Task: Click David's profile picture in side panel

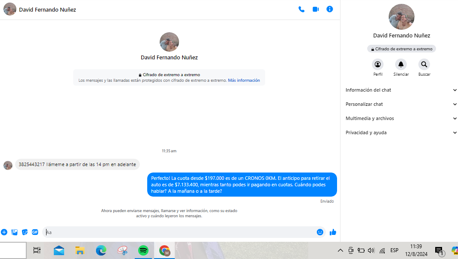Action: coord(401,17)
